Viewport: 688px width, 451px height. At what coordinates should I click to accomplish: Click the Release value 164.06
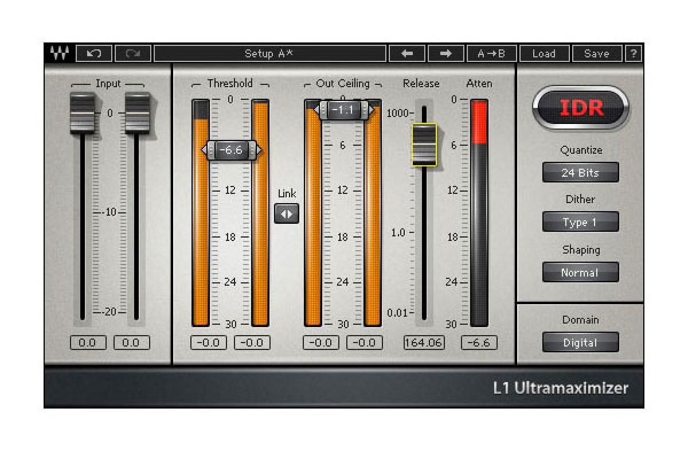coord(424,343)
